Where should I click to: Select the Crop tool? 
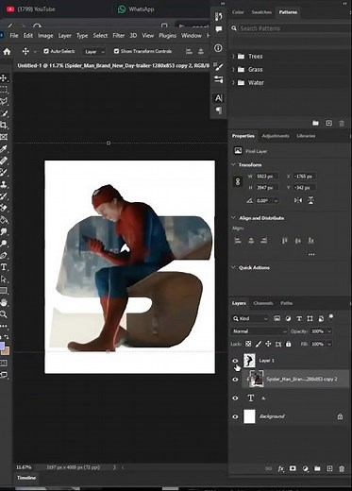[x=4, y=125]
